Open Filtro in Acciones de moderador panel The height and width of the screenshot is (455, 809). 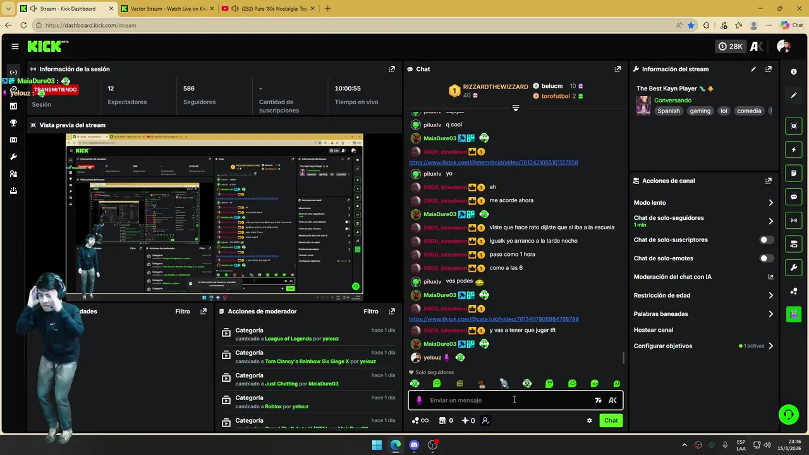[371, 311]
